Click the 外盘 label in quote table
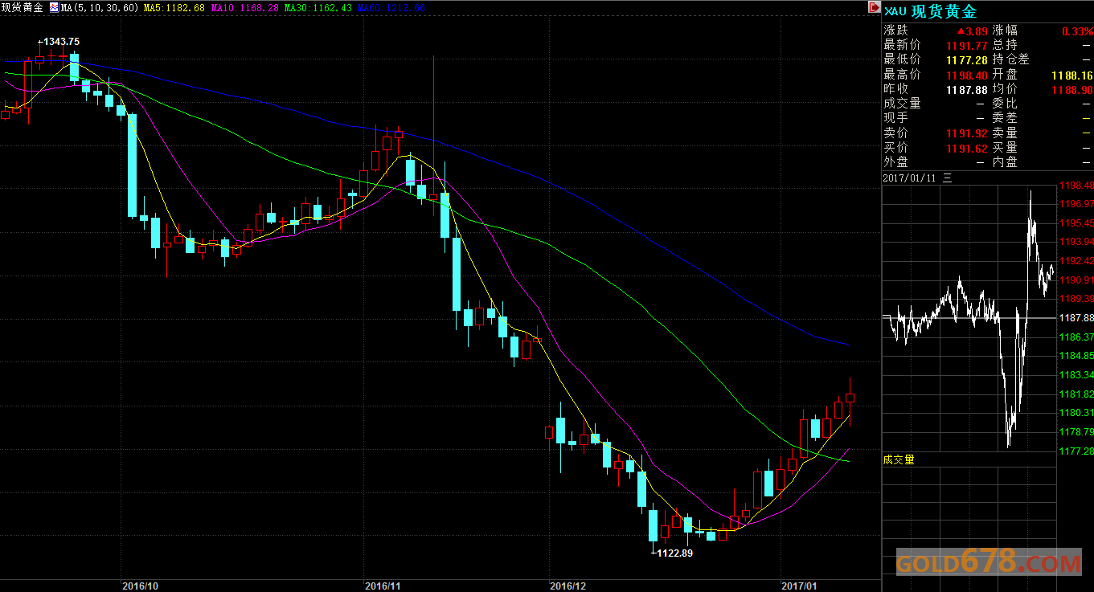The image size is (1094, 592). click(x=896, y=162)
